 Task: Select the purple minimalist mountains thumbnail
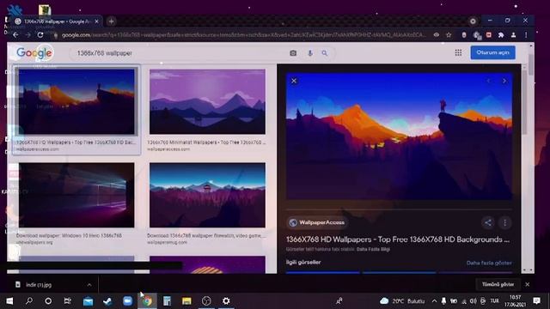pos(207,101)
